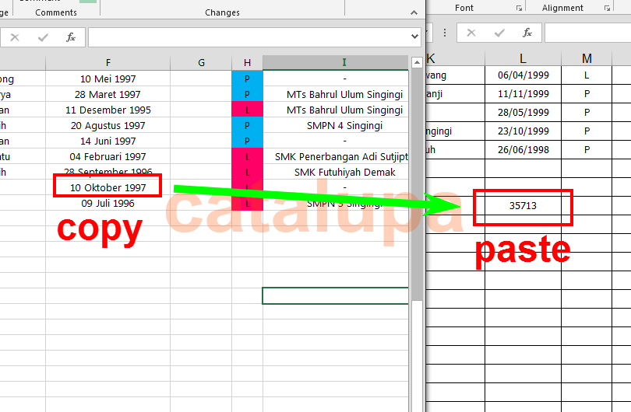Screen dimensions: 631x412
Task: Click the active green-bordered cell in column I
Action: click(x=336, y=296)
